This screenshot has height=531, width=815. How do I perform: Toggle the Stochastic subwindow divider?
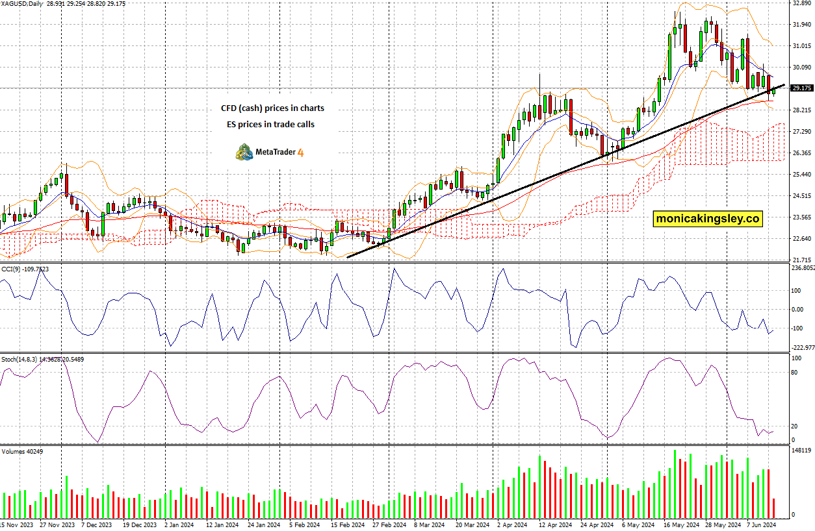point(390,352)
